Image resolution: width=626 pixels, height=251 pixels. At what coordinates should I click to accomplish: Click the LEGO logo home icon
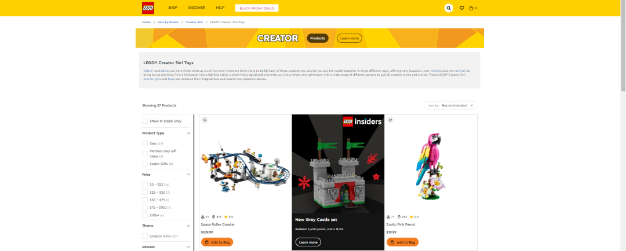(x=148, y=8)
